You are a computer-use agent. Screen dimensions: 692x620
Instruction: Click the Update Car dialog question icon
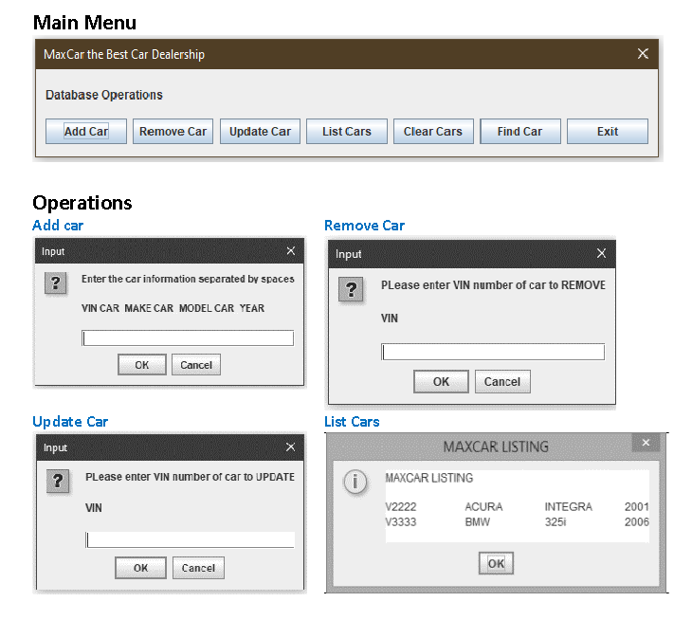[58, 481]
